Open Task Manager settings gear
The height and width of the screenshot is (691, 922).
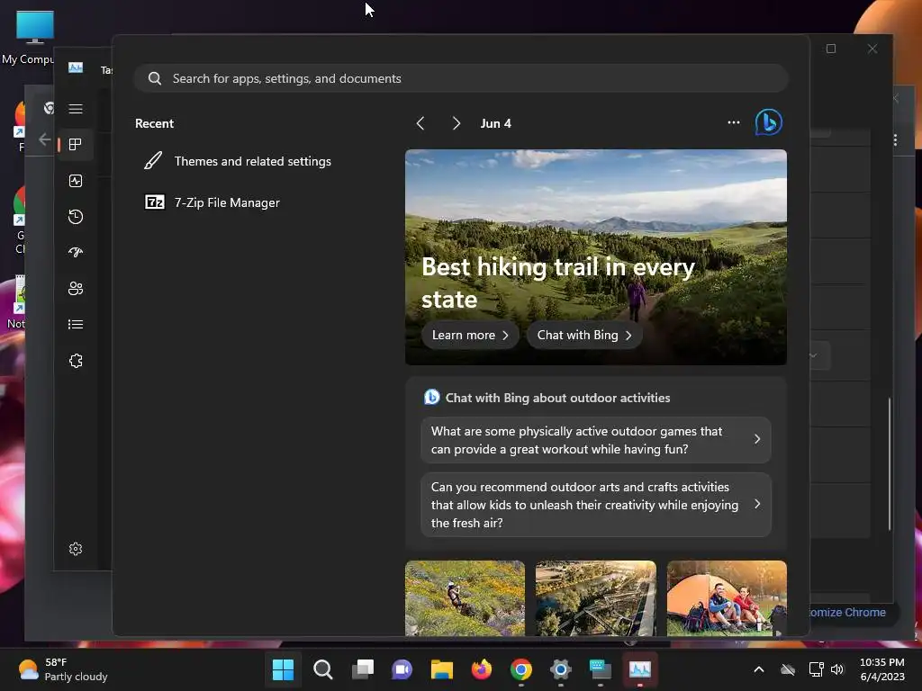[76, 549]
